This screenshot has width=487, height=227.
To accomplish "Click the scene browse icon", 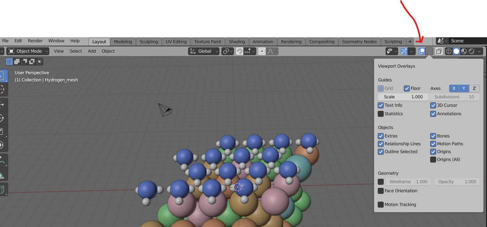I will pyautogui.click(x=442, y=41).
